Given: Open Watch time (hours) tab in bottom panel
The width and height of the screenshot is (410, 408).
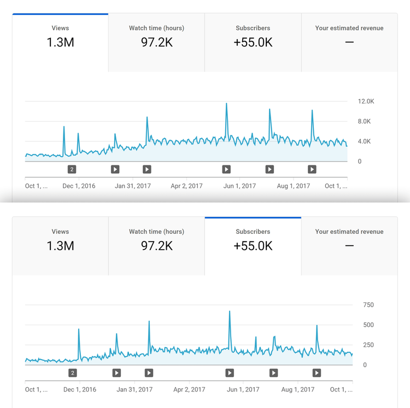Looking at the screenshot, I should point(156,246).
